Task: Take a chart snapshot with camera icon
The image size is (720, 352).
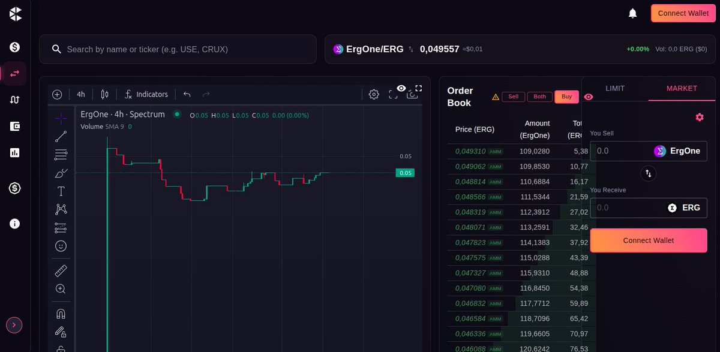Action: 412,95
